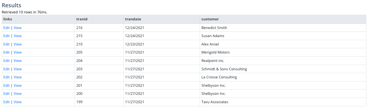
Task: Open Edit link for transaction 216
Action: click(x=6, y=28)
